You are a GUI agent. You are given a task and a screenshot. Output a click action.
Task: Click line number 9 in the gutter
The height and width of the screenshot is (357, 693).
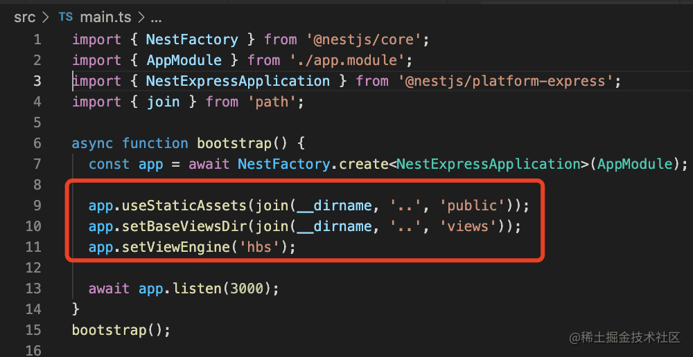(37, 205)
